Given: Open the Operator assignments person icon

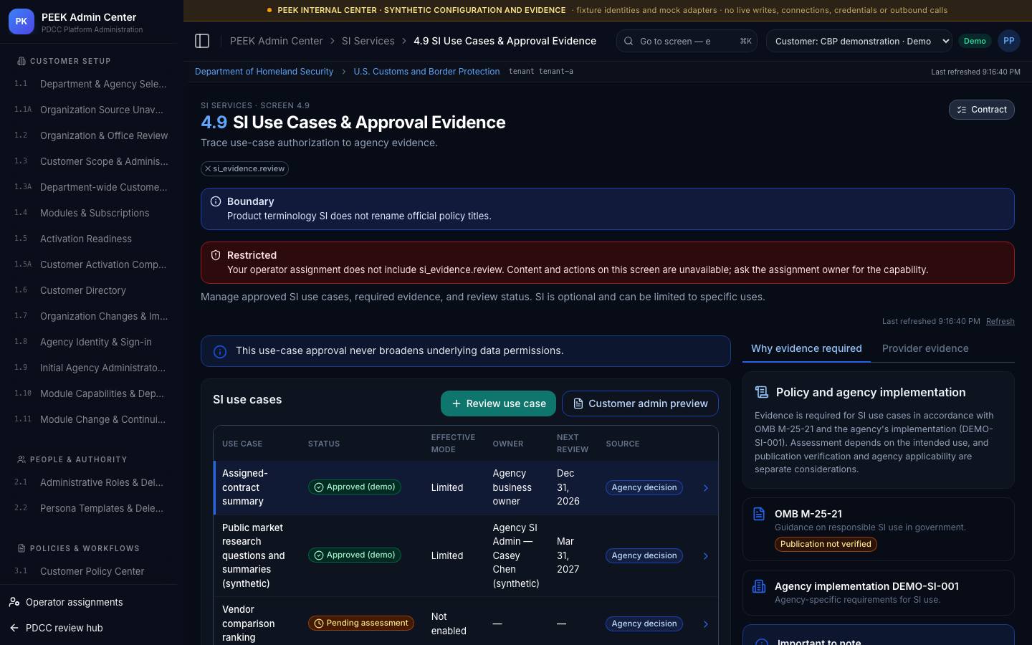Looking at the screenshot, I should 14,602.
